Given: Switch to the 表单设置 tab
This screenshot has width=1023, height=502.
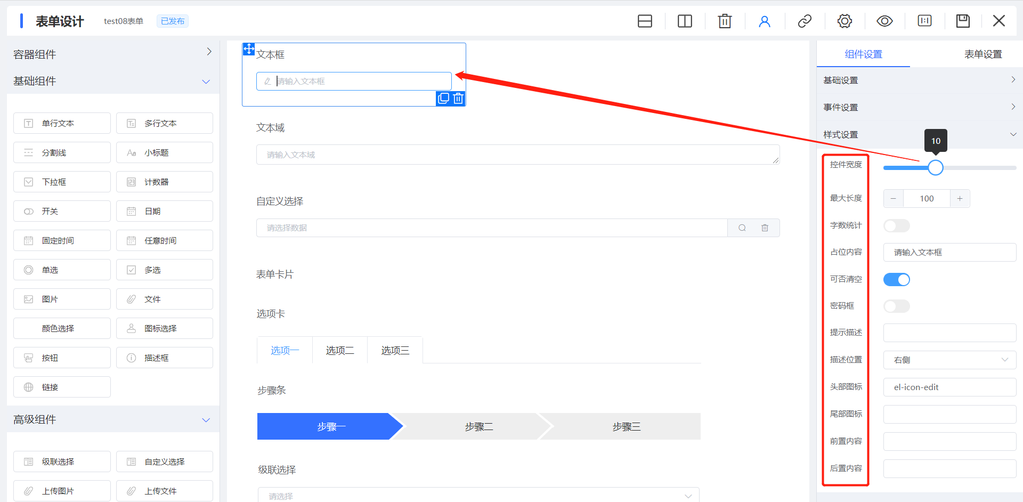Looking at the screenshot, I should pos(983,54).
